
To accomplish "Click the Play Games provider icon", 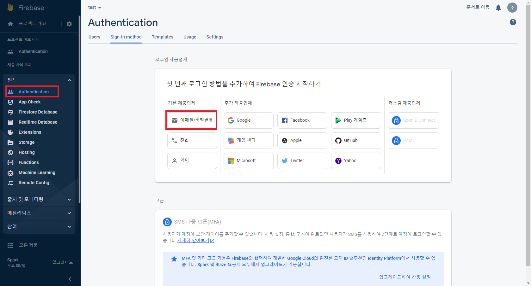I will pos(338,120).
